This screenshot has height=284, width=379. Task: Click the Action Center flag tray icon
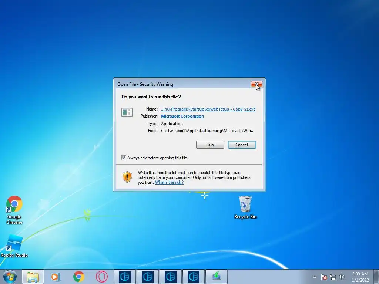(324, 277)
